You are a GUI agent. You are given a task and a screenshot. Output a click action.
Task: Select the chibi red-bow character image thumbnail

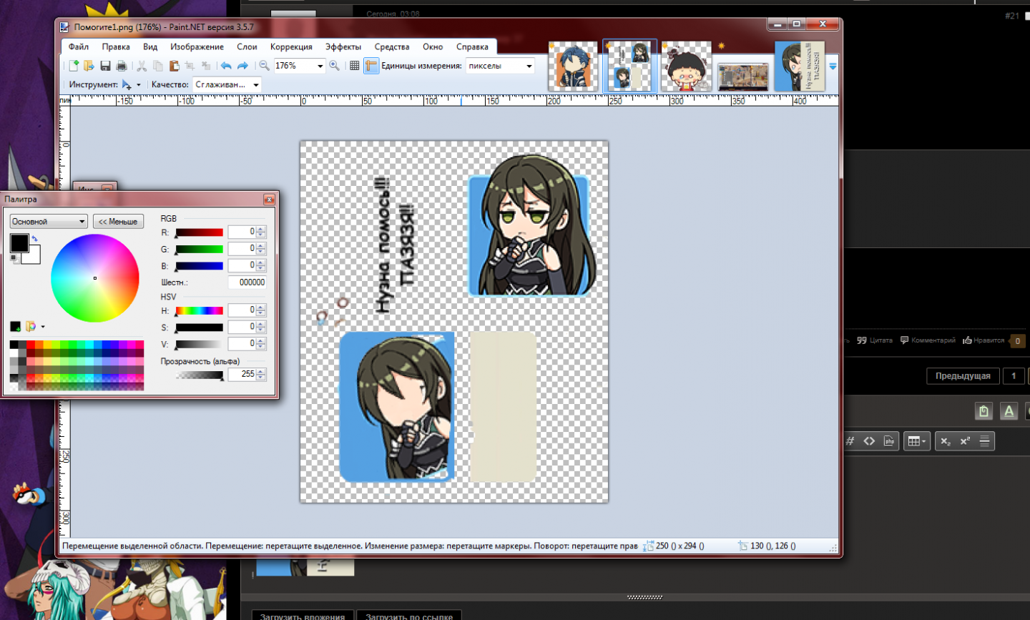click(686, 67)
